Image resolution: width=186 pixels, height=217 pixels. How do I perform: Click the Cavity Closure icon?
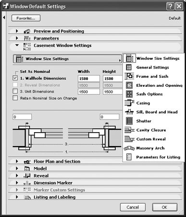129,130
